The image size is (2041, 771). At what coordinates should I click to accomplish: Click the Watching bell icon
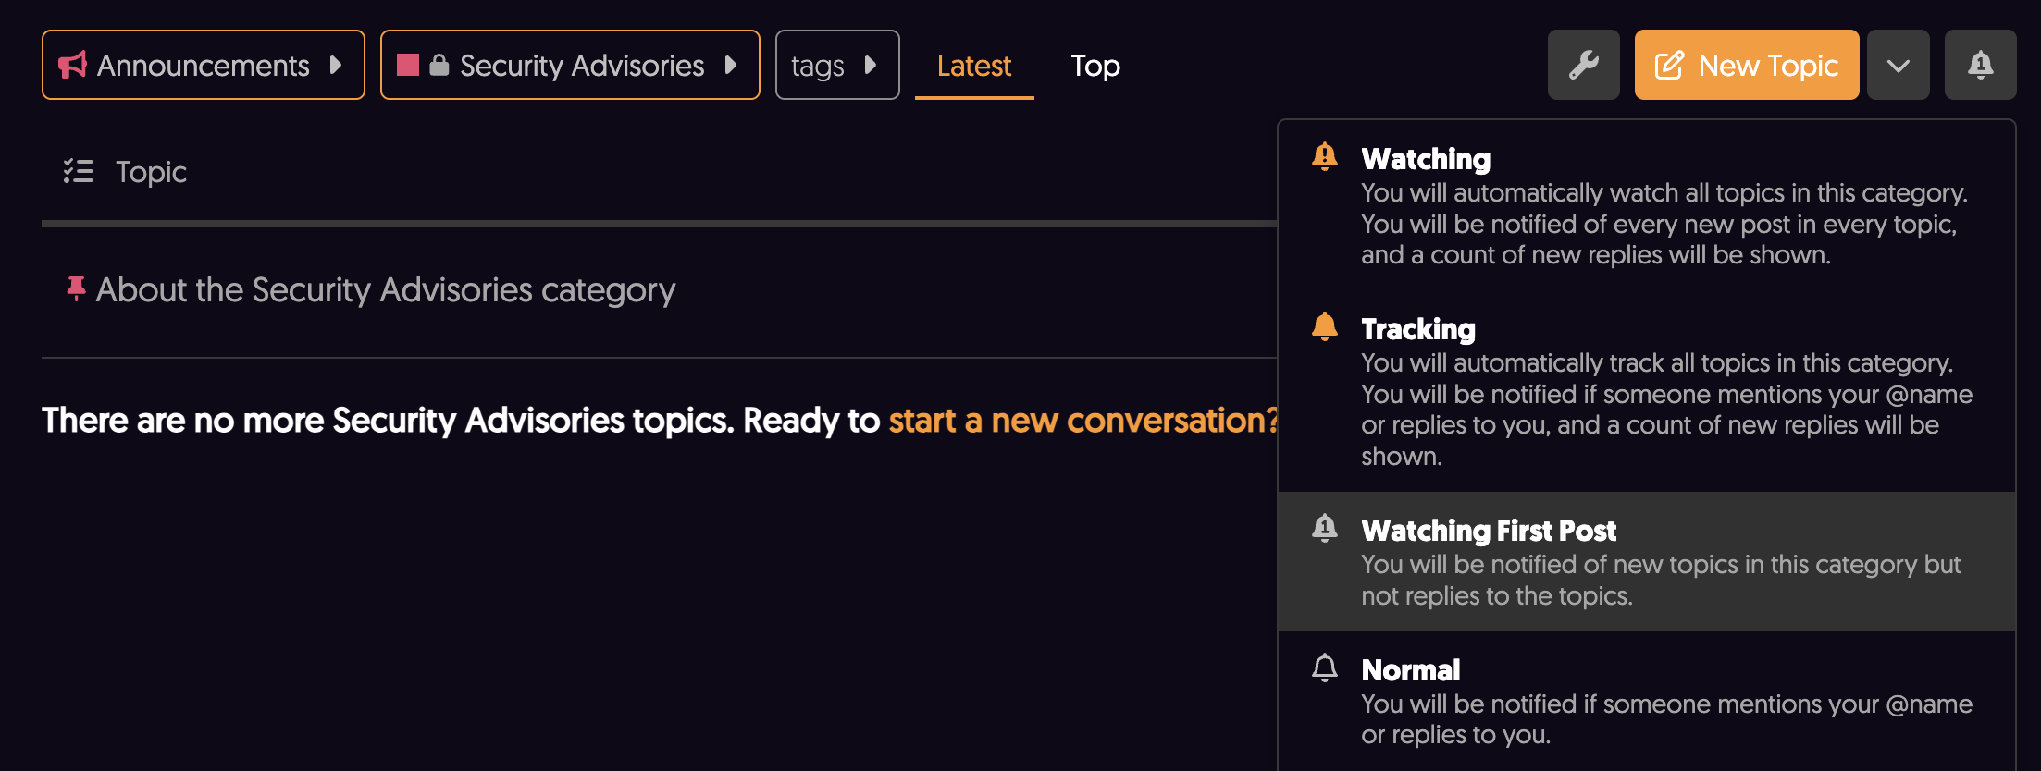[1325, 158]
